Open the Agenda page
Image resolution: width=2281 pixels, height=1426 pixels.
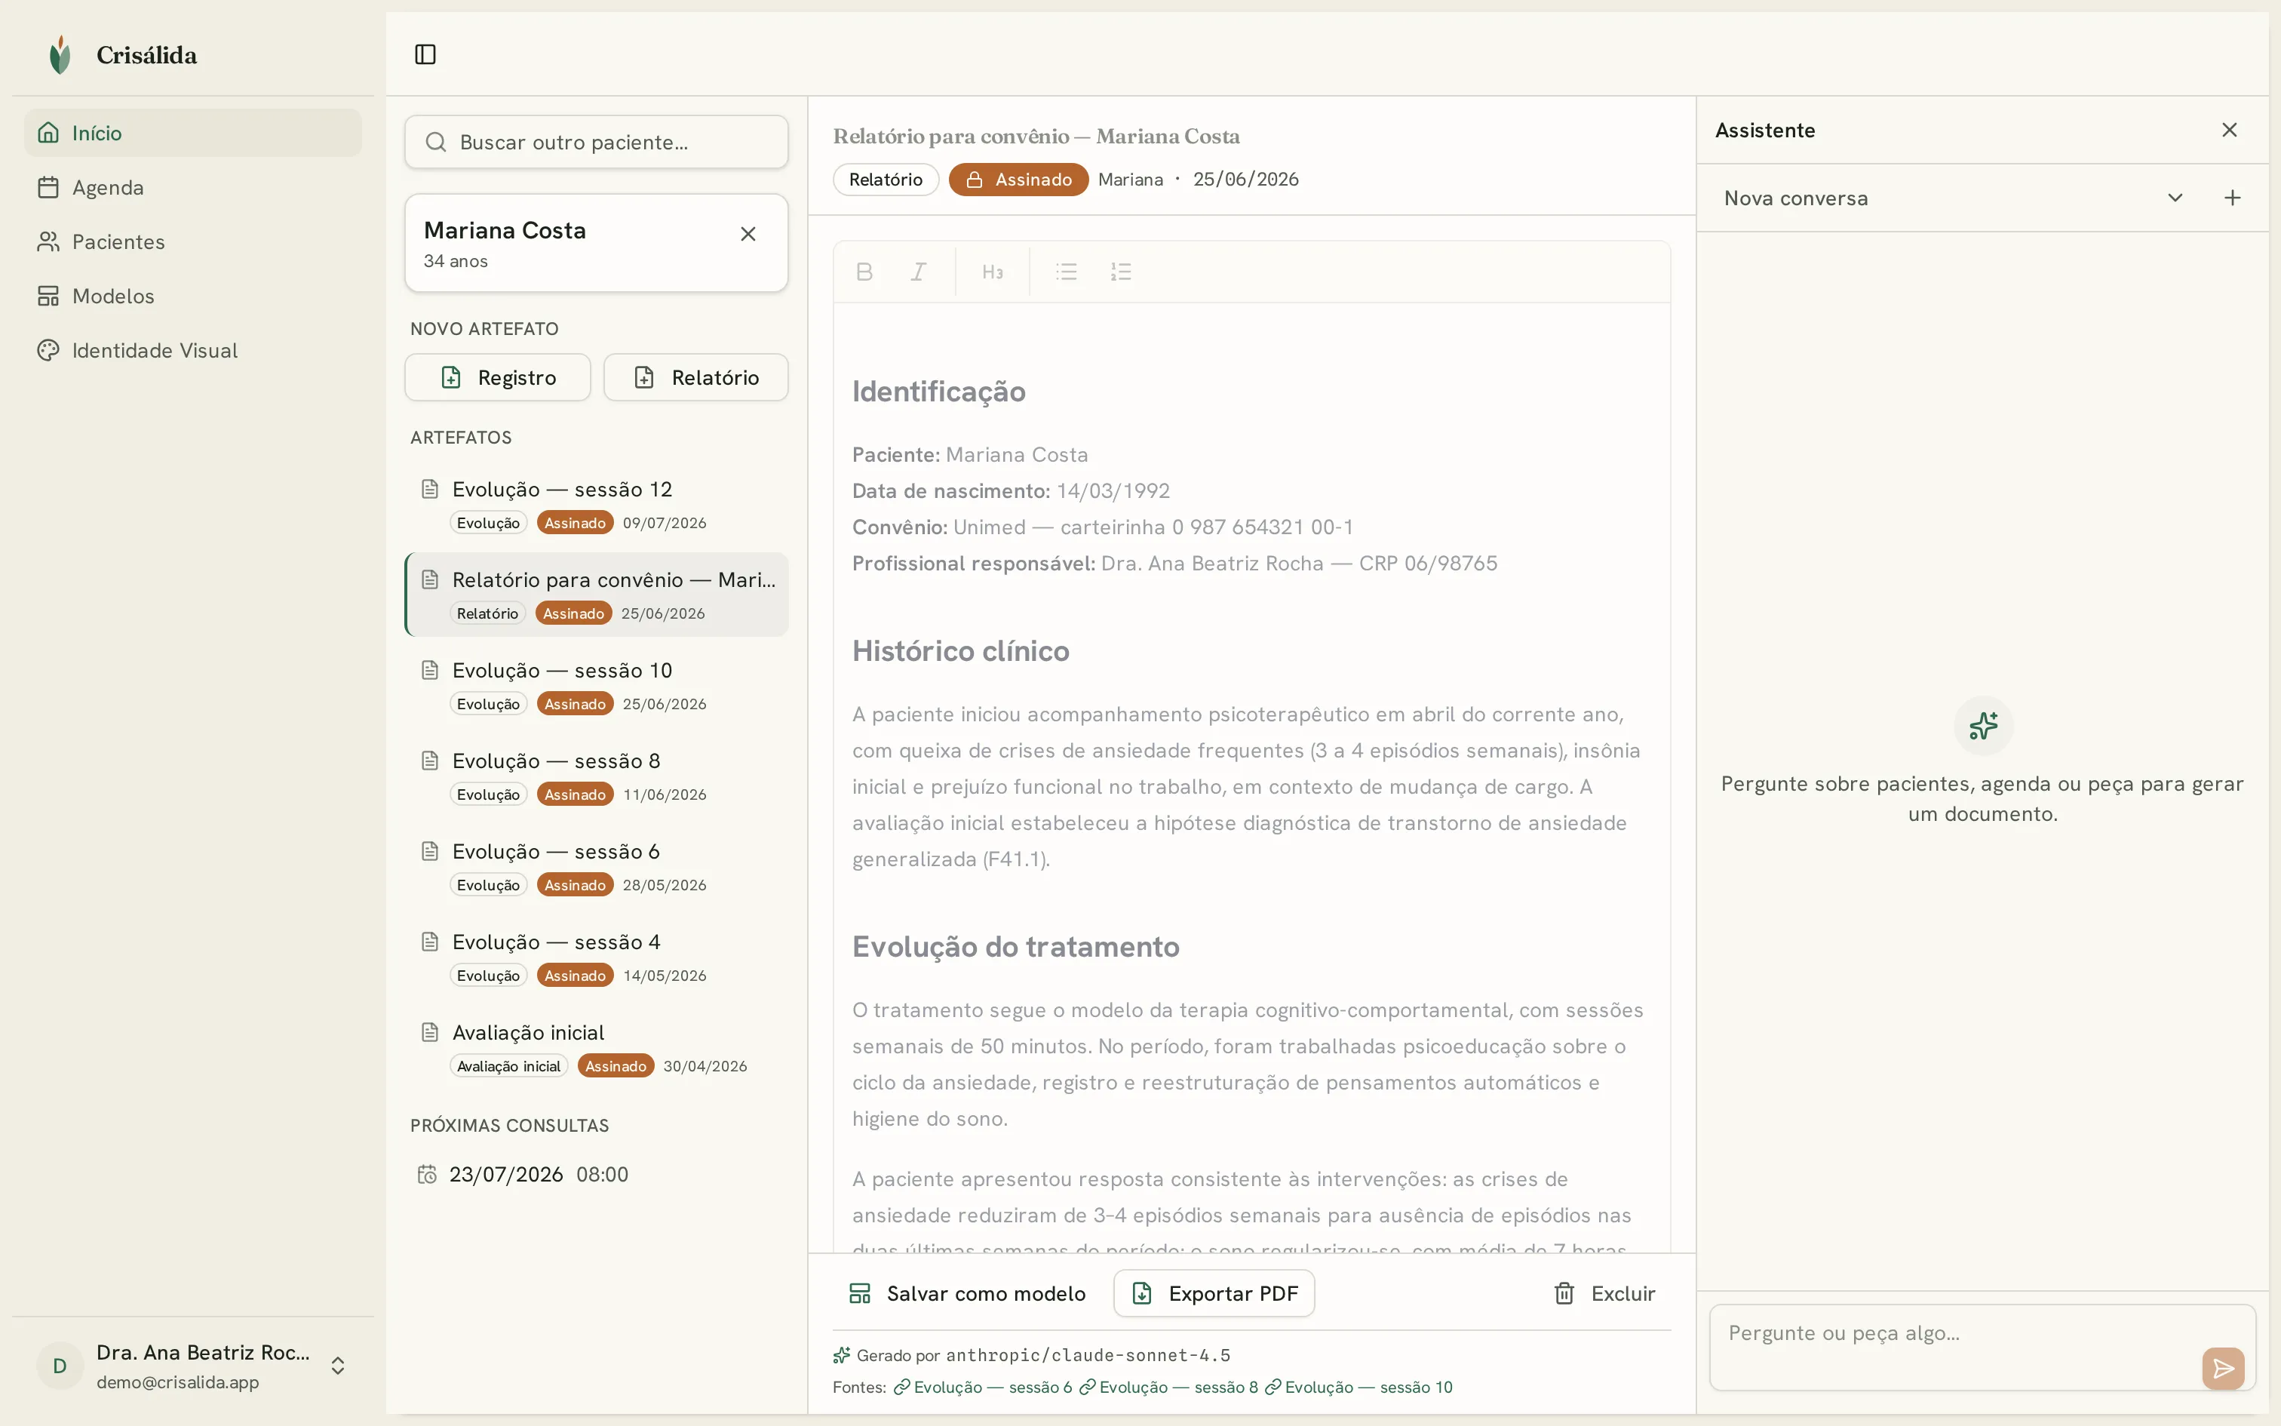coord(193,188)
